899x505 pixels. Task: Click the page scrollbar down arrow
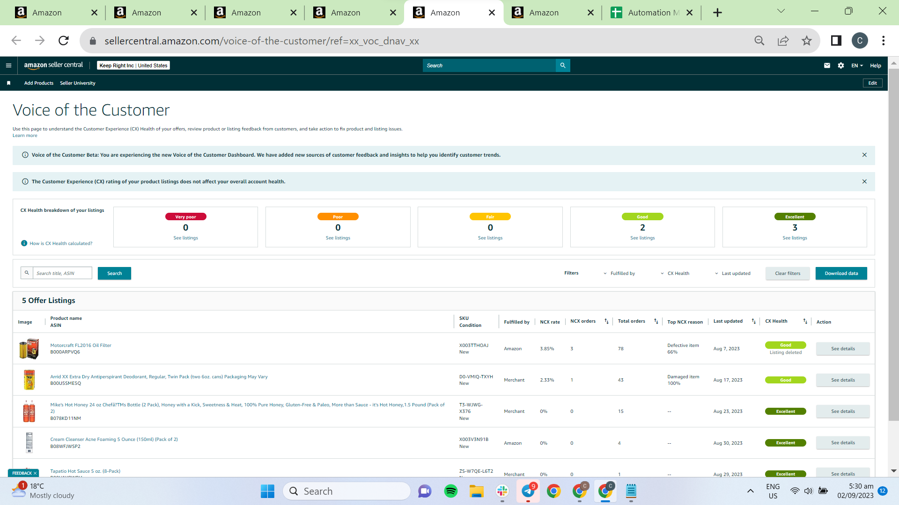893,471
